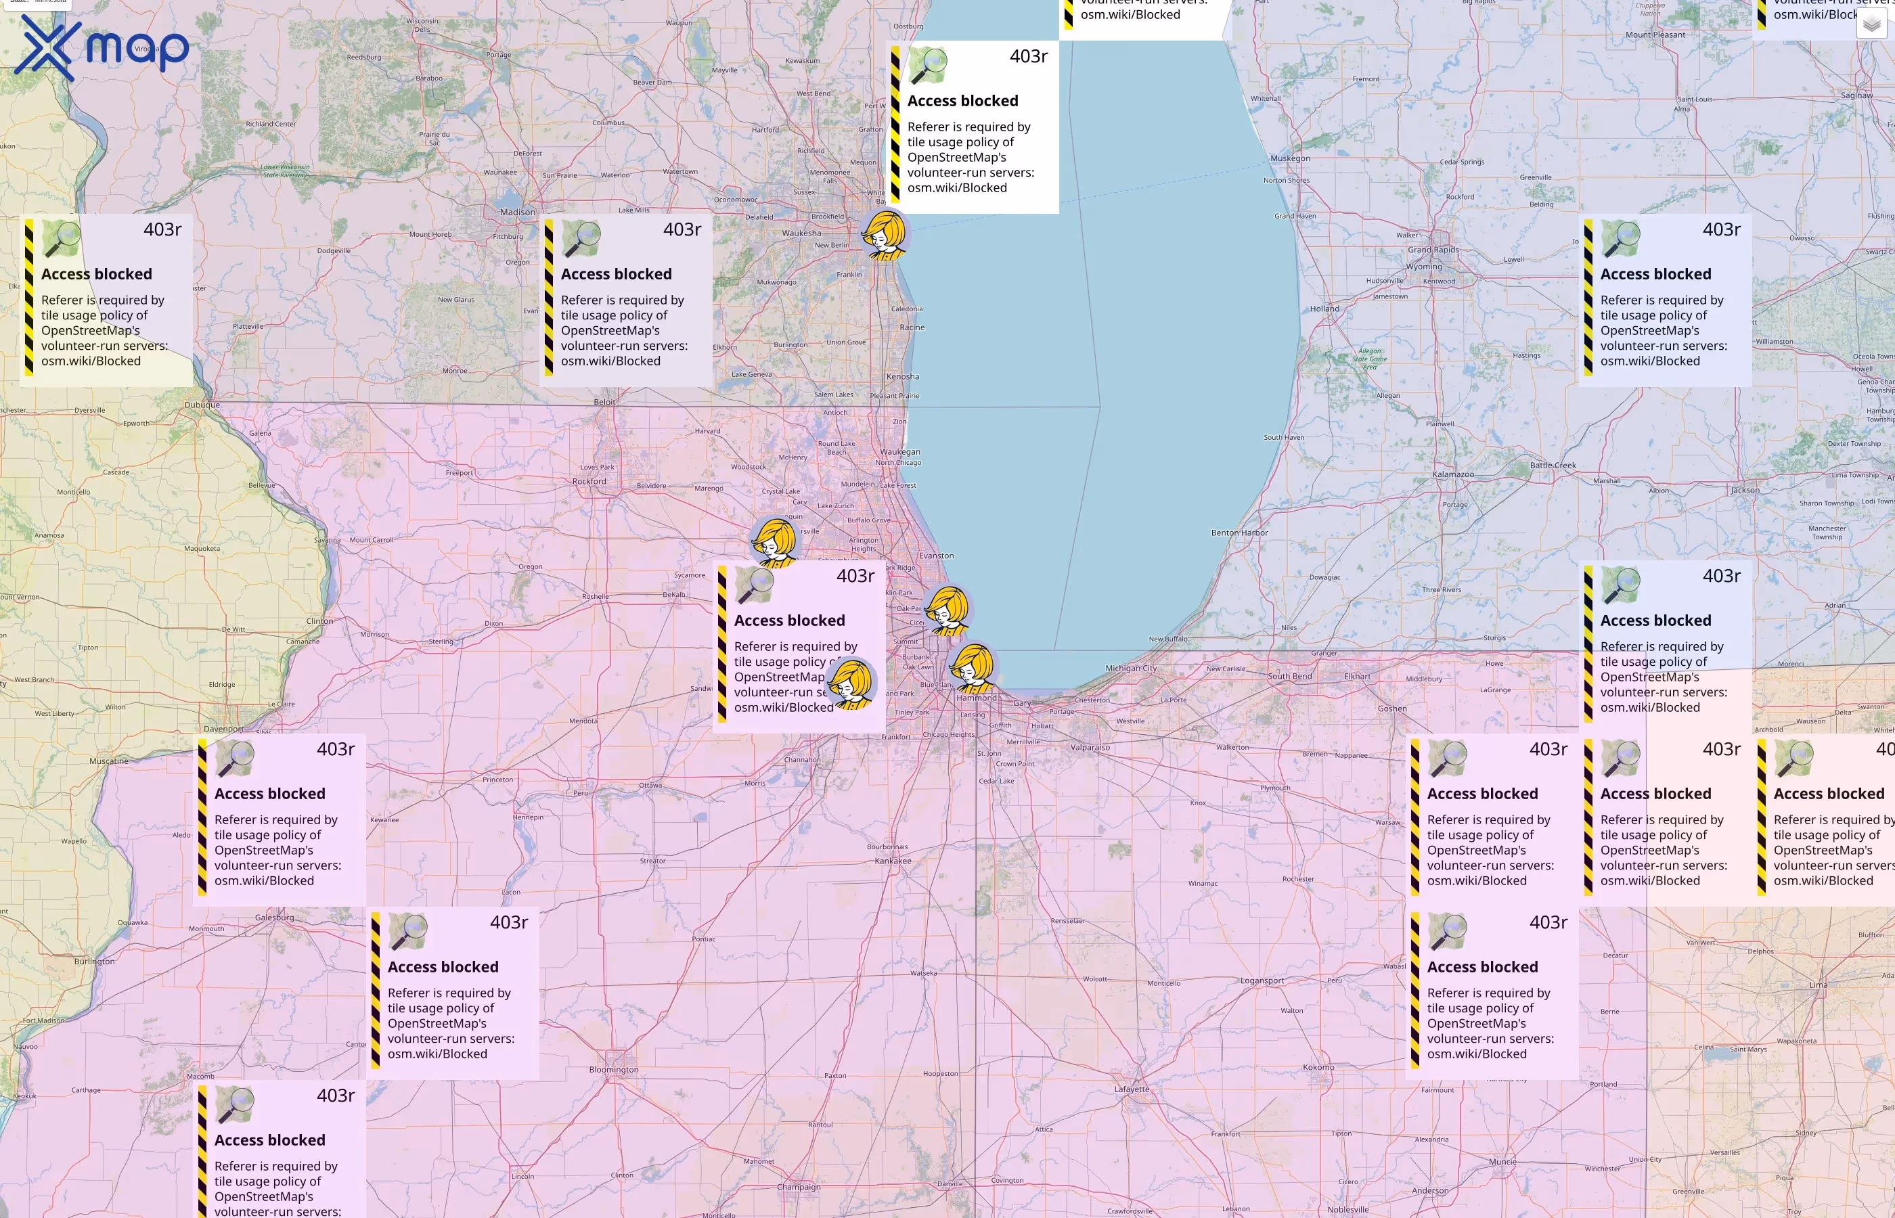Click the Xmap logo
1895x1218 pixels.
tap(102, 48)
